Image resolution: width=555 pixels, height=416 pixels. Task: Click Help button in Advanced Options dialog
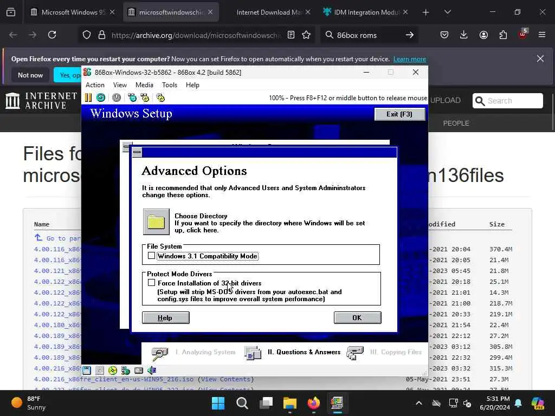coord(166,317)
